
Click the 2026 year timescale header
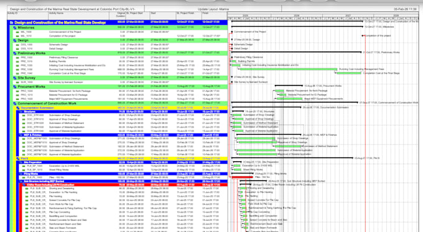coord(297,16)
